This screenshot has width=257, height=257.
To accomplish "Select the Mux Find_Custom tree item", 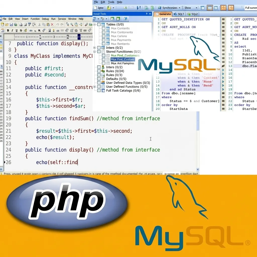I will click(x=122, y=59).
